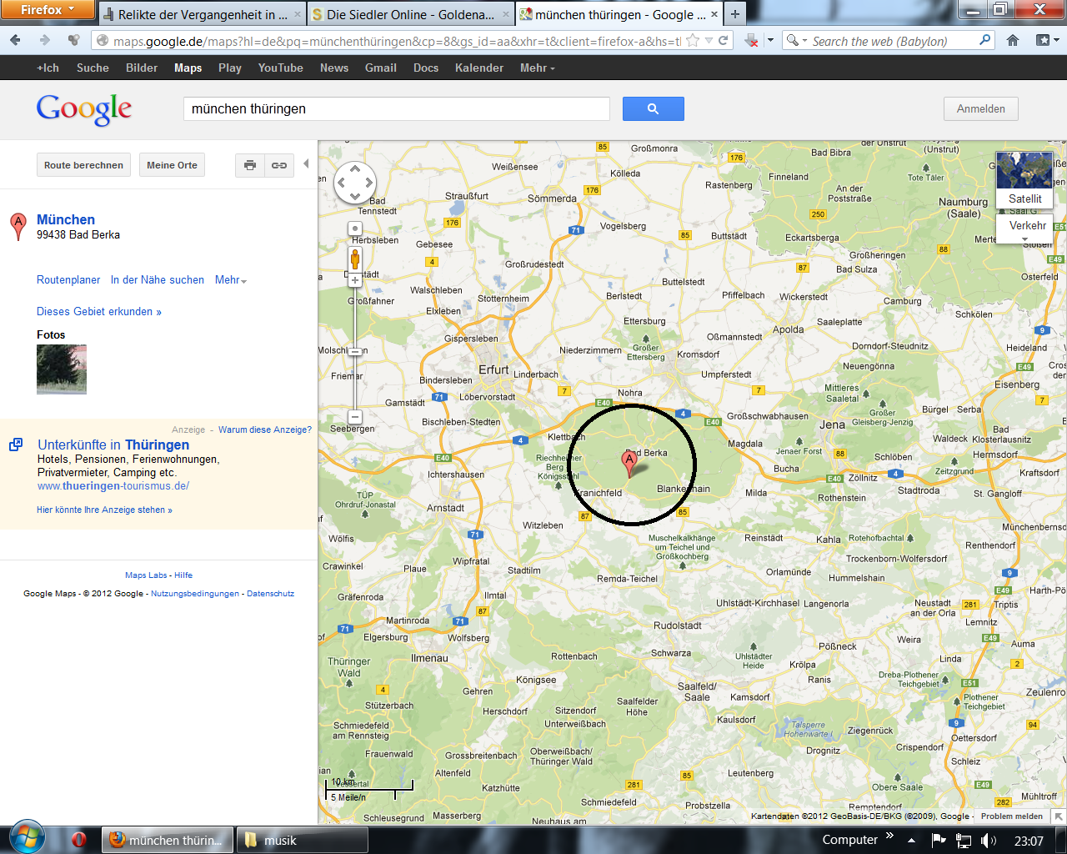This screenshot has width=1067, height=854.
Task: Open the München result link
Action: coord(66,219)
